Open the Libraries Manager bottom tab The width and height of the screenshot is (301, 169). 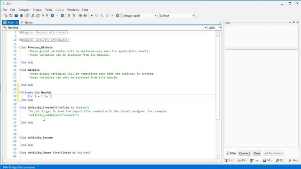(229, 161)
